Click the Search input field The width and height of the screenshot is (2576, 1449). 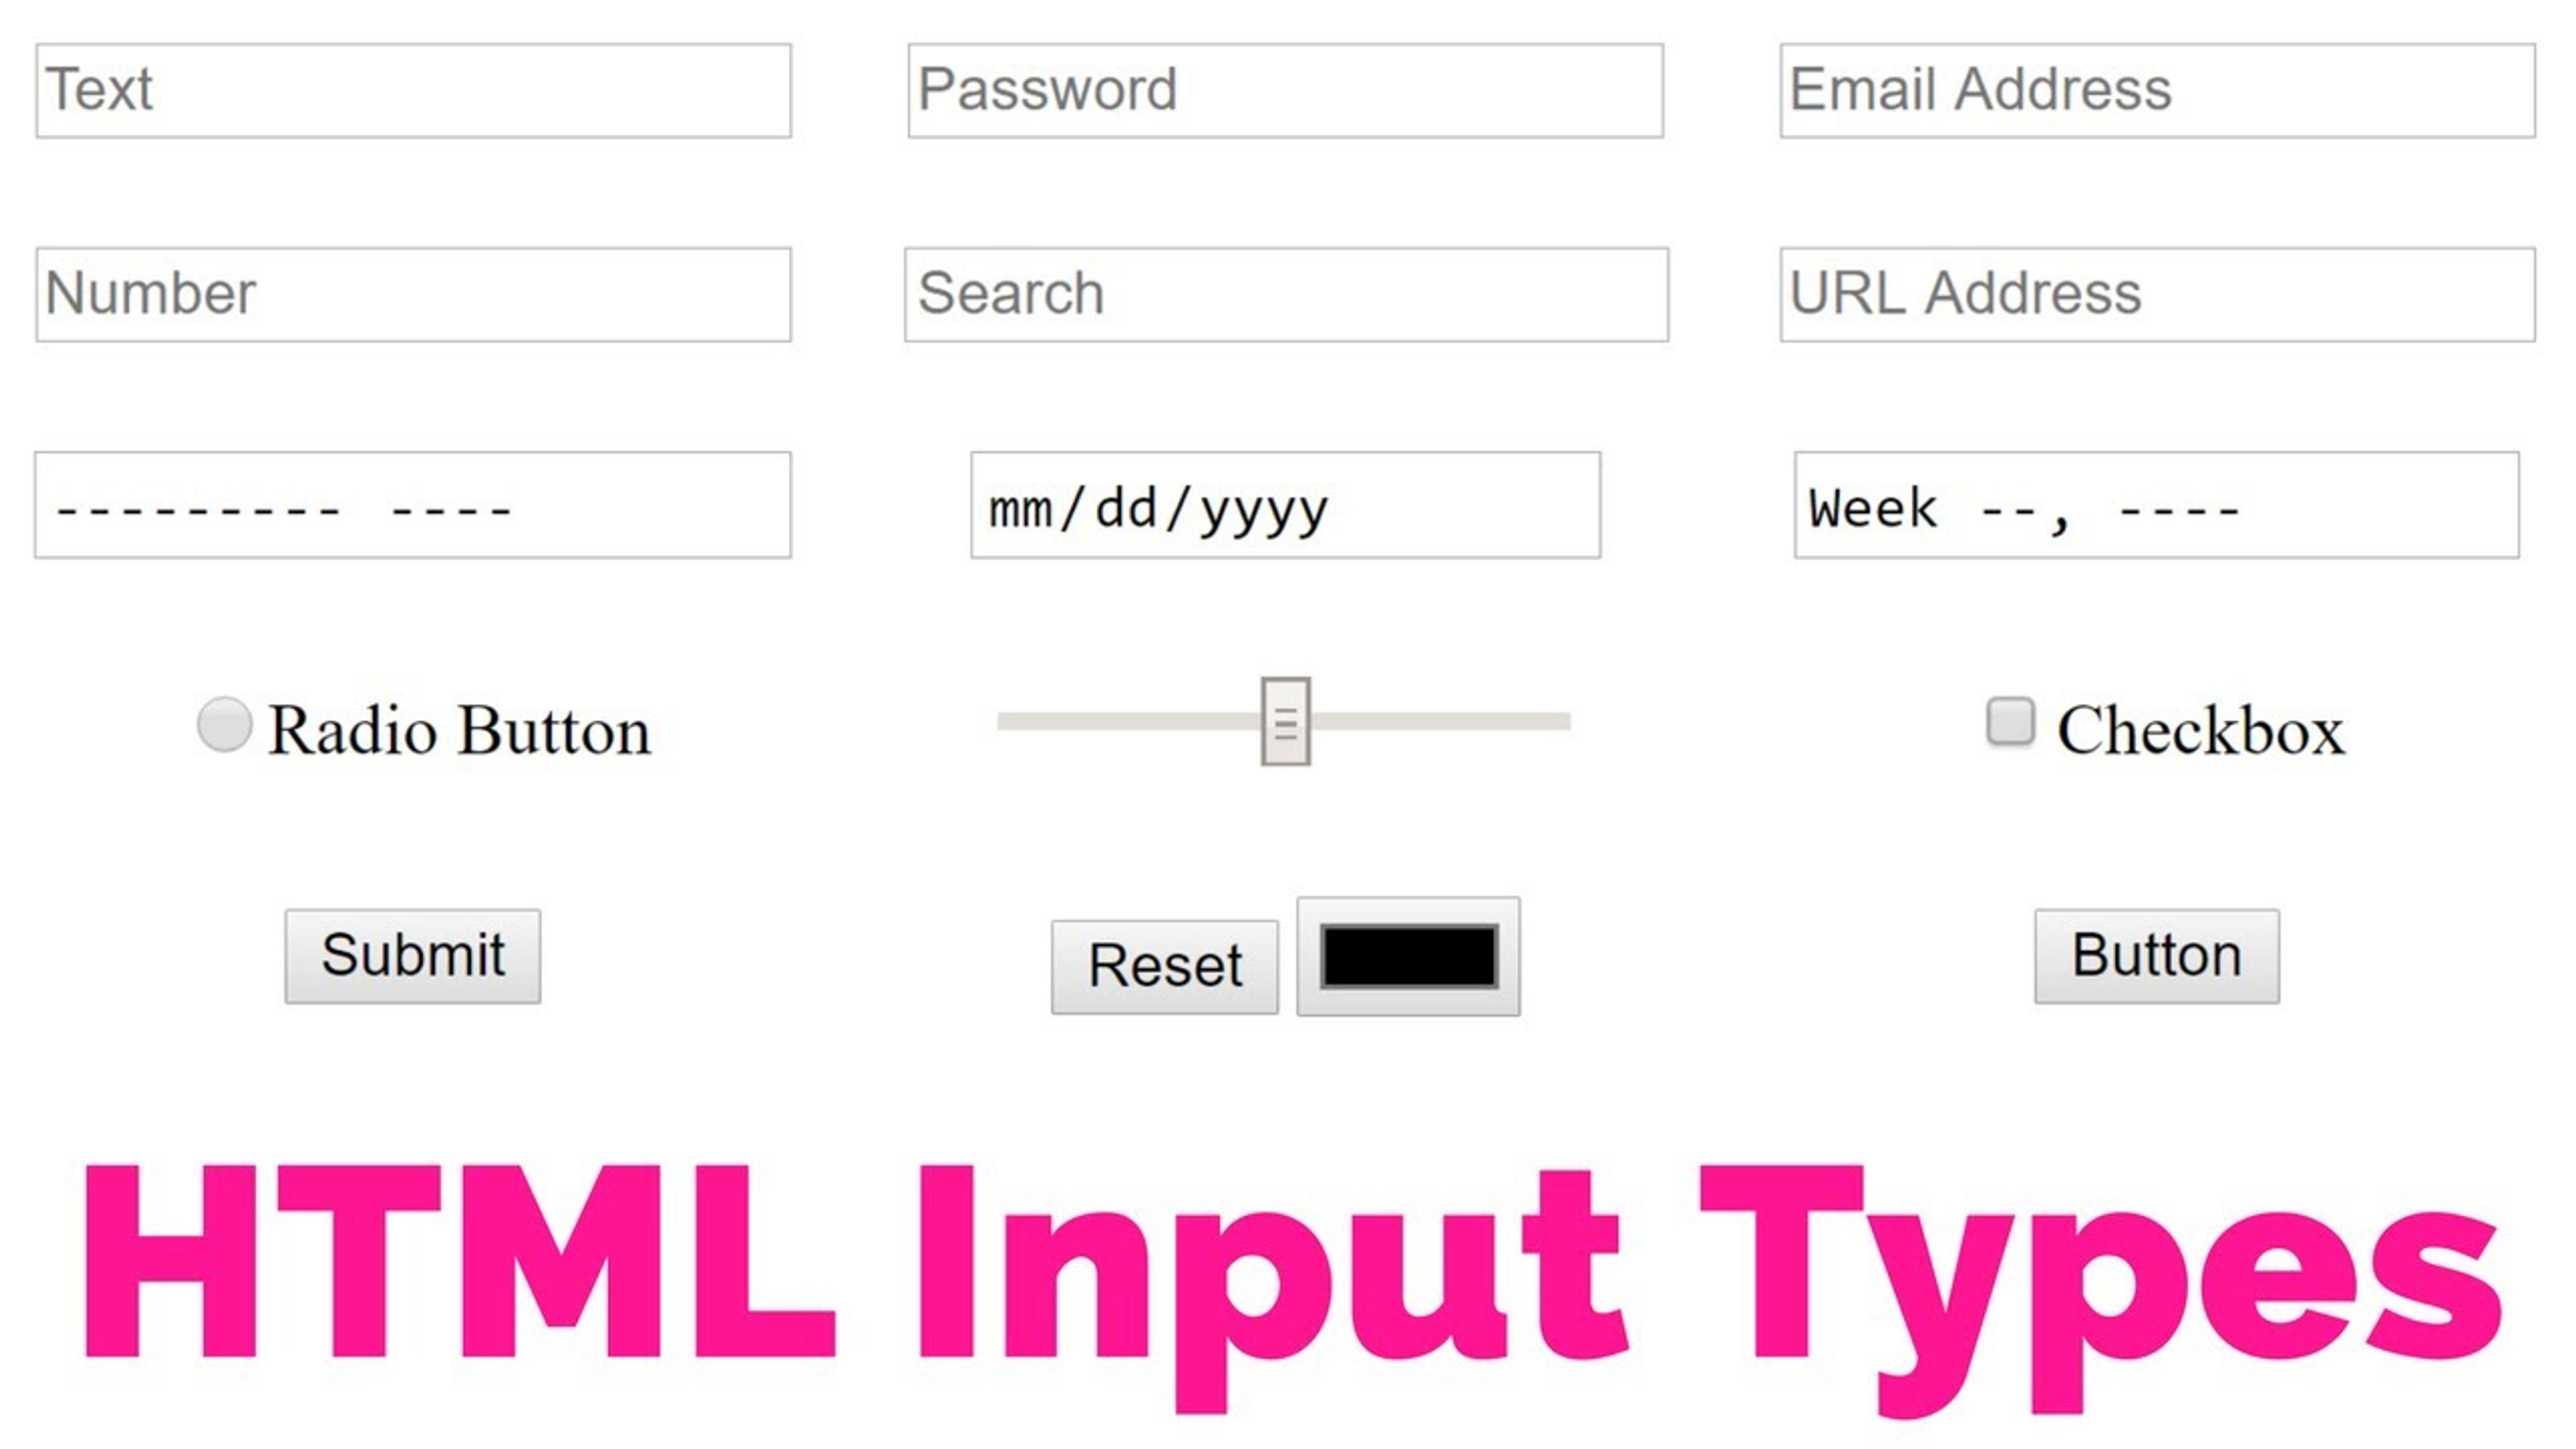coord(1285,292)
